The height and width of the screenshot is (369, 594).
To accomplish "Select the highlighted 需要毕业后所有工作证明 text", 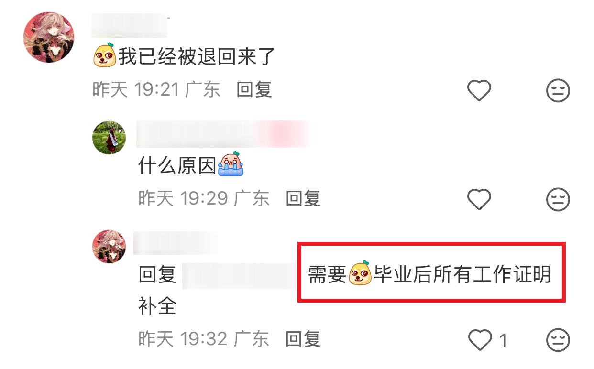I will click(x=429, y=275).
